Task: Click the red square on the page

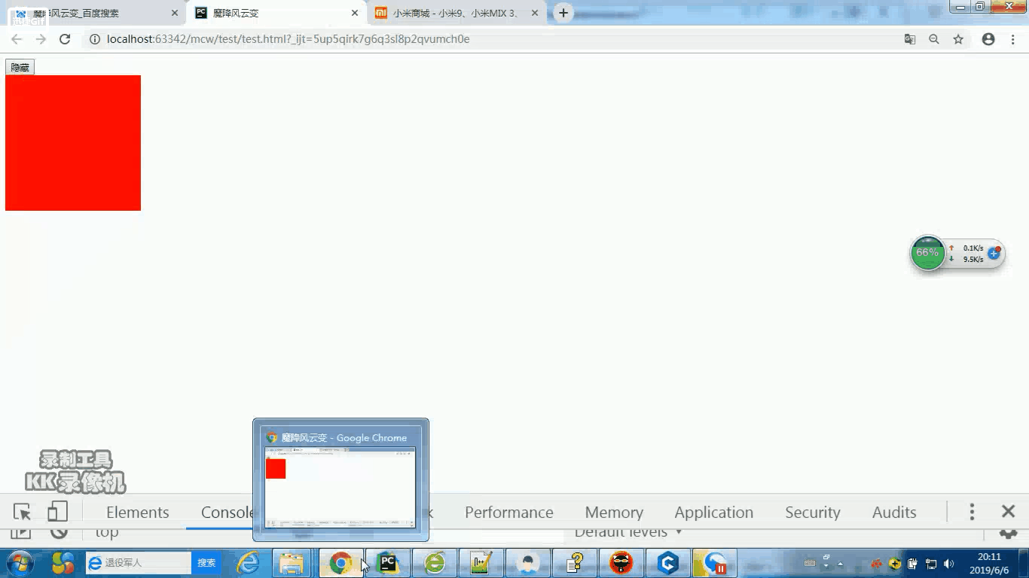Action: 73,143
